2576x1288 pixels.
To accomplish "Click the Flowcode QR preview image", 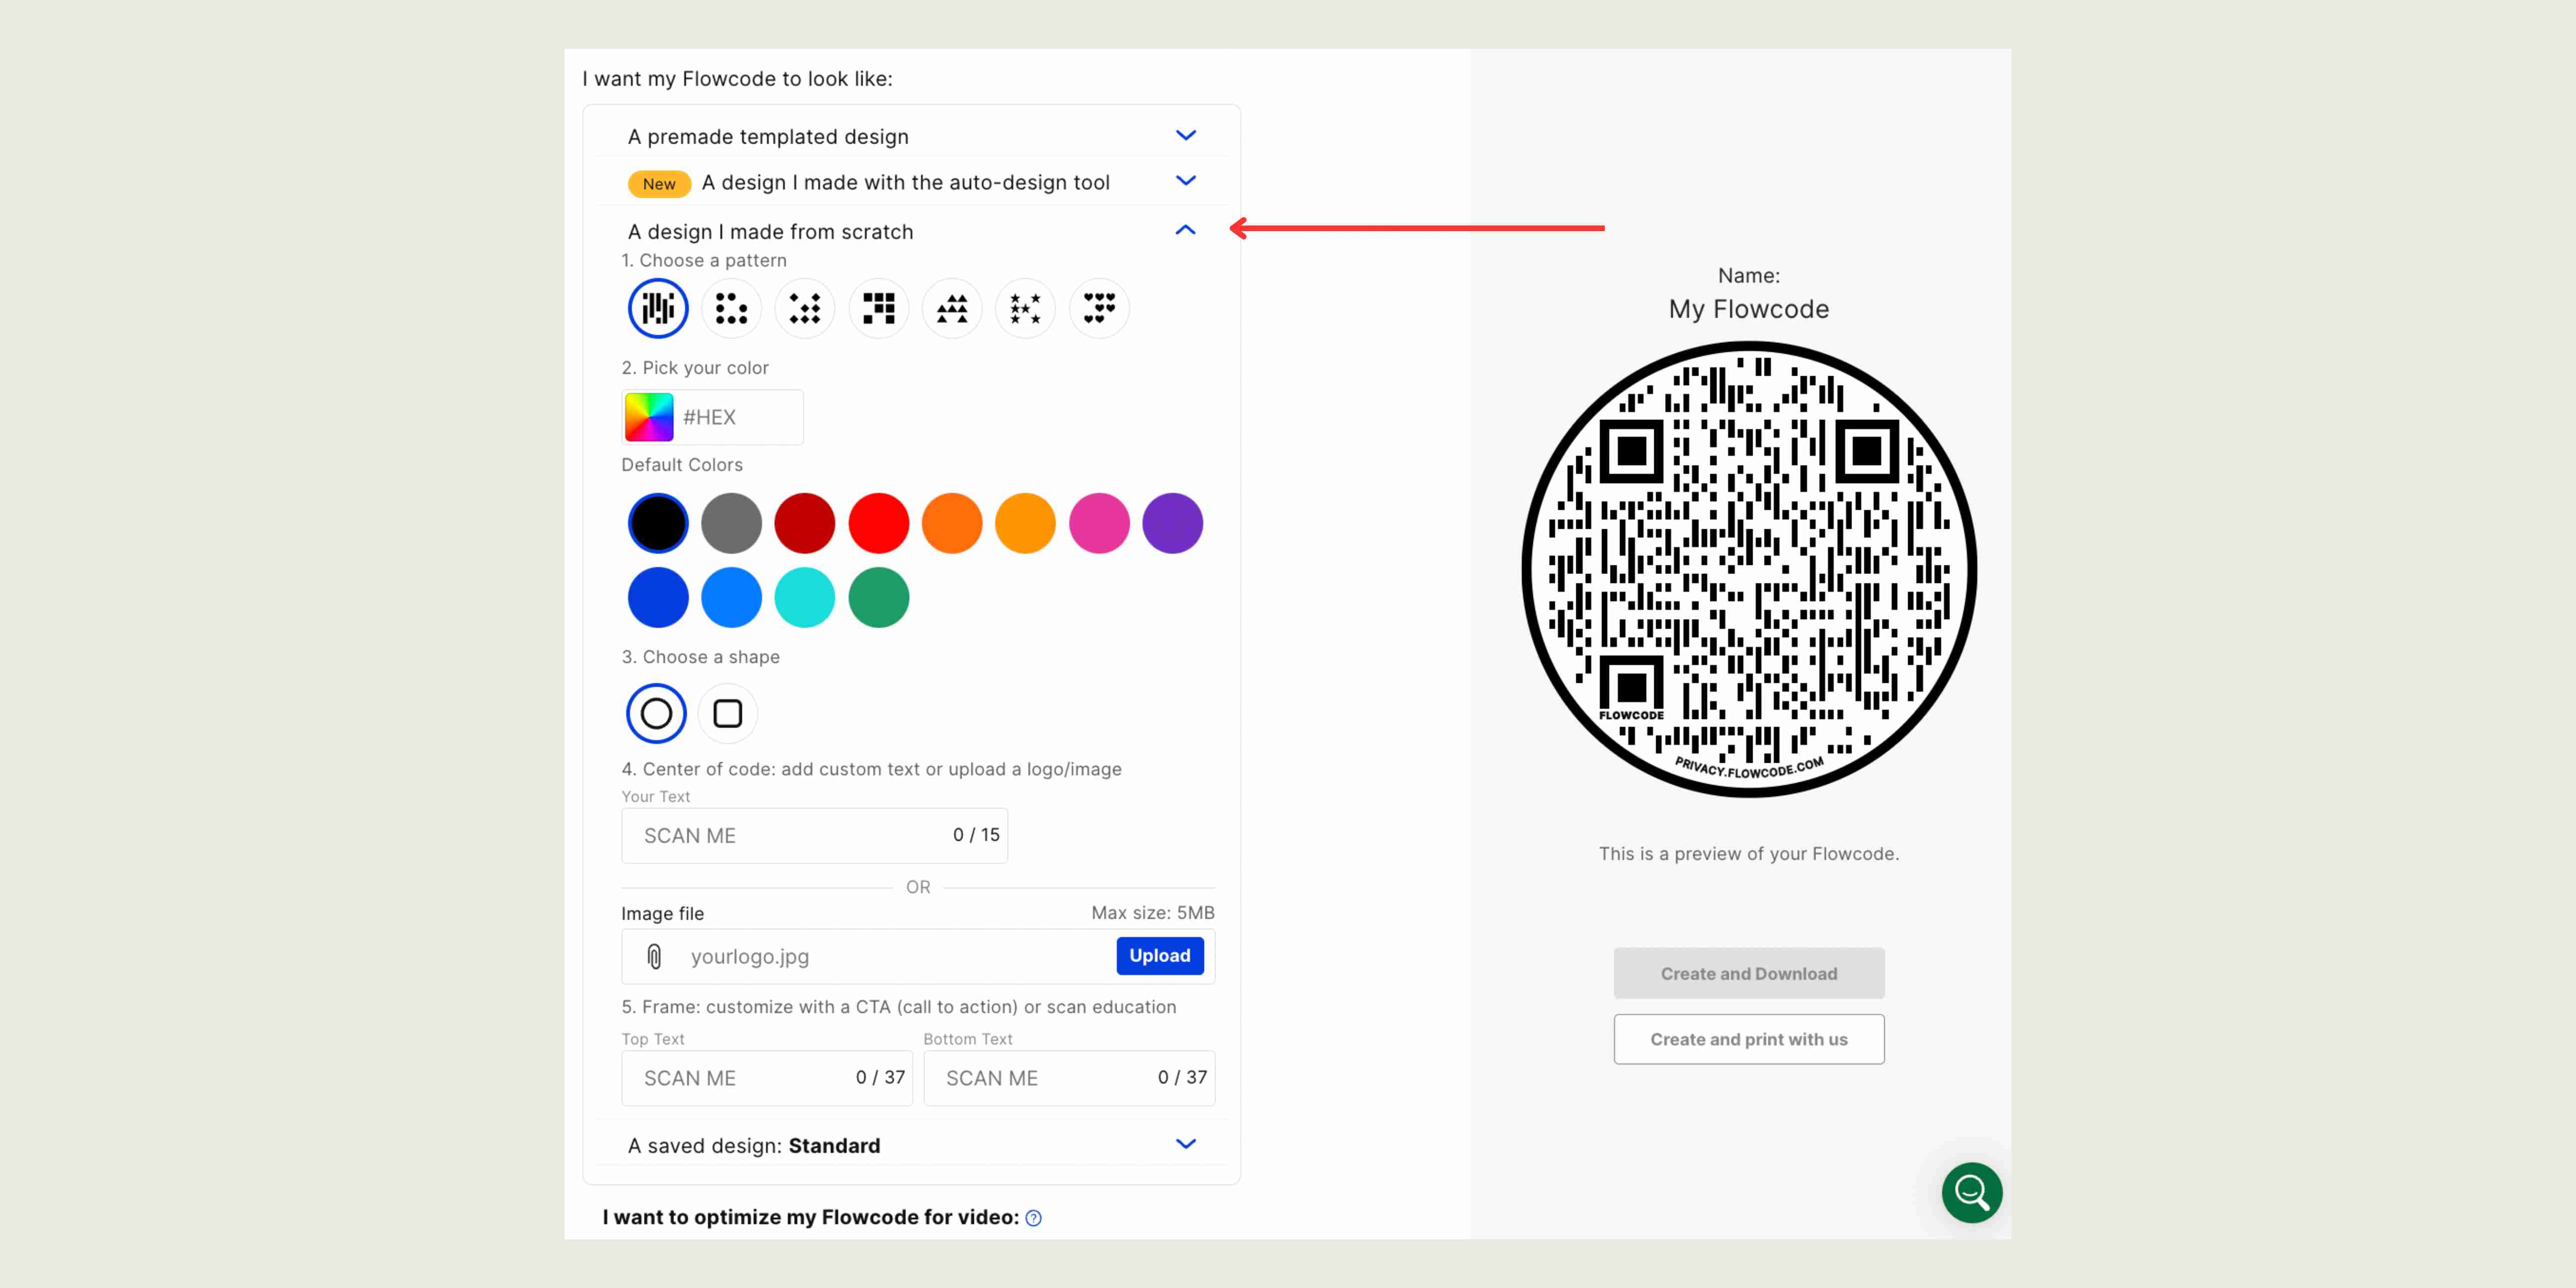I will coord(1749,569).
